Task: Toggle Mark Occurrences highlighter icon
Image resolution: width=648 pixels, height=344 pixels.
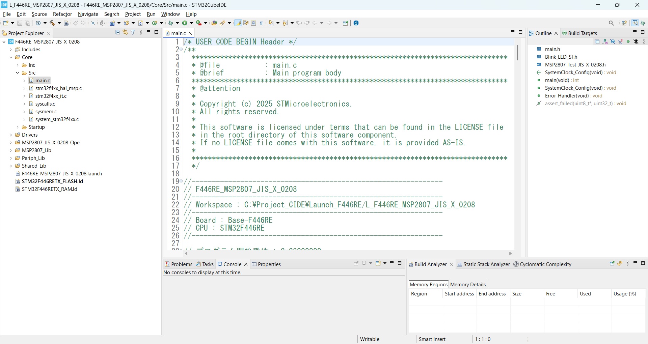Action: (x=238, y=23)
